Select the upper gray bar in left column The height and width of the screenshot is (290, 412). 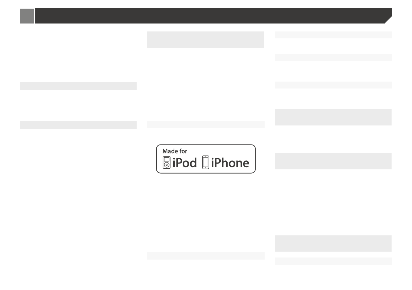click(x=78, y=86)
